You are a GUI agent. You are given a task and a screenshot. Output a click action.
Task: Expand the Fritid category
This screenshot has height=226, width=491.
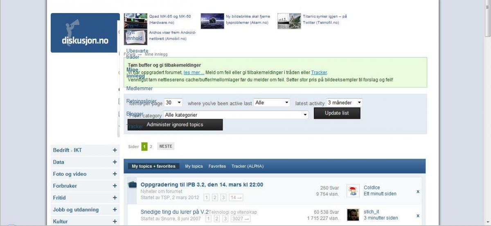(115, 197)
